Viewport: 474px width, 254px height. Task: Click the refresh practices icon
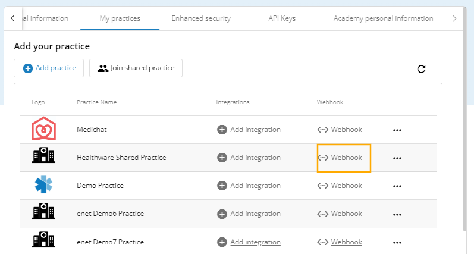click(421, 69)
